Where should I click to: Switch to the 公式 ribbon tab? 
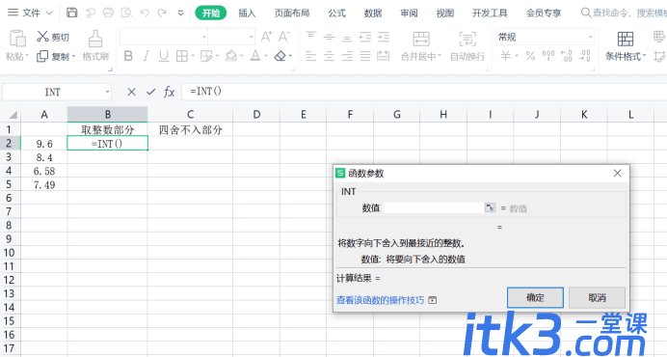[337, 14]
